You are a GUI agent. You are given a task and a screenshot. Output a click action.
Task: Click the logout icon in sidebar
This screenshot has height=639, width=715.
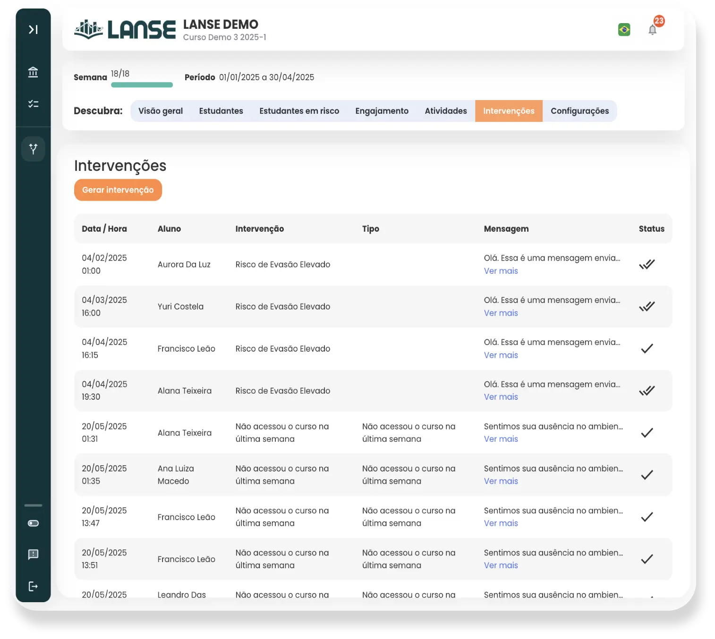[x=33, y=587]
